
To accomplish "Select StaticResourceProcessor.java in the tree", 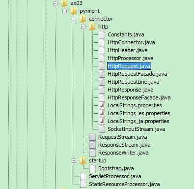I will pos(124,184).
